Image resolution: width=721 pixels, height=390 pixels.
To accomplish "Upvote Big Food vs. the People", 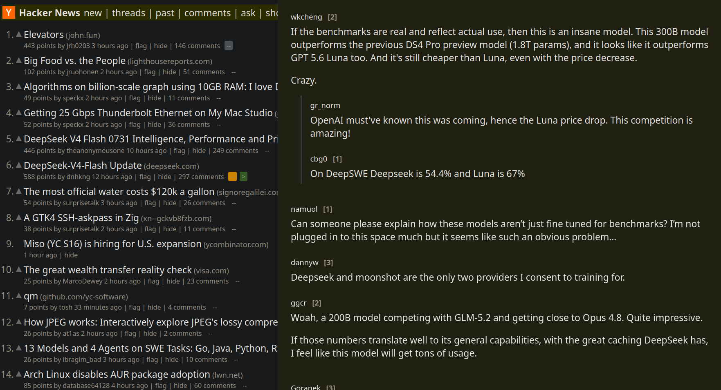I will coord(19,60).
